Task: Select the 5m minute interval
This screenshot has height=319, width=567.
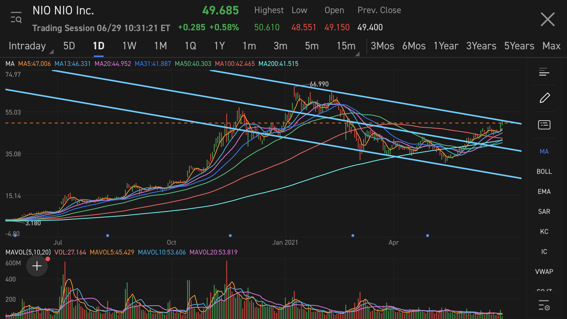Action: (312, 46)
